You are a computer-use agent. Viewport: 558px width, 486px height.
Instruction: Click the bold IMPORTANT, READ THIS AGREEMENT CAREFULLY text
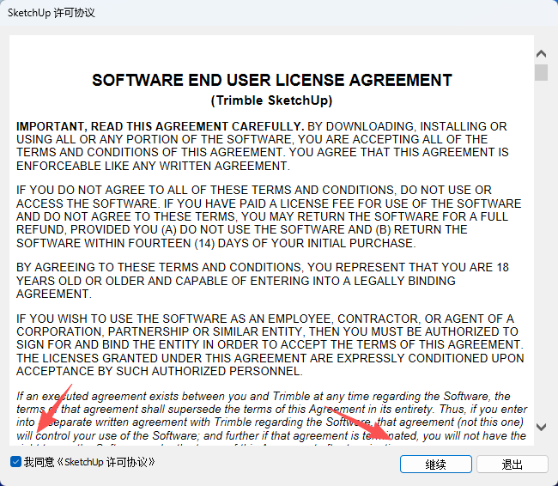[160, 126]
